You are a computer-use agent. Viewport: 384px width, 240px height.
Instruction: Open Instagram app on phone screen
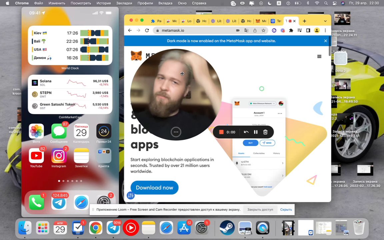(59, 156)
